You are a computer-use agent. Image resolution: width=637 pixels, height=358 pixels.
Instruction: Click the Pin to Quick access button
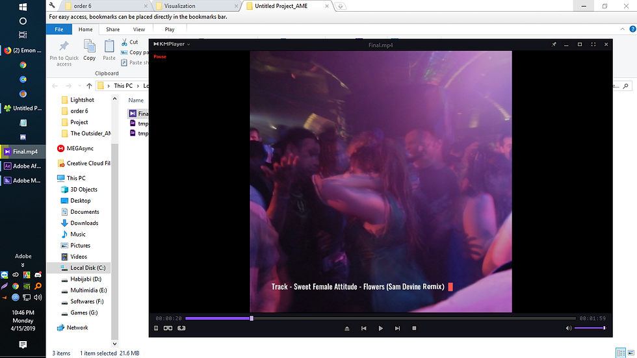[x=64, y=53]
